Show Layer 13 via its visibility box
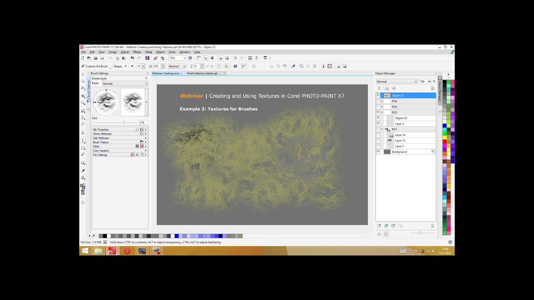The height and width of the screenshot is (300, 534). [378, 140]
